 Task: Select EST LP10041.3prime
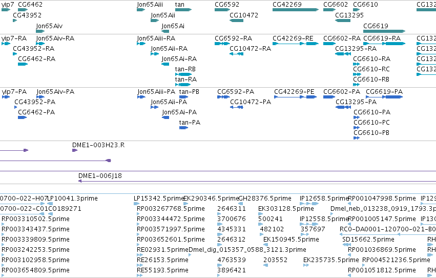[x=50, y=204]
